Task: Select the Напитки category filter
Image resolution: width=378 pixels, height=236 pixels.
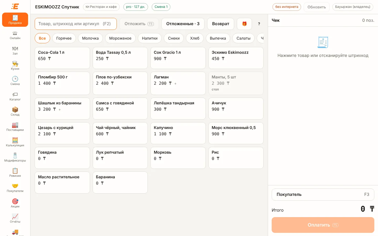Action: click(x=150, y=38)
